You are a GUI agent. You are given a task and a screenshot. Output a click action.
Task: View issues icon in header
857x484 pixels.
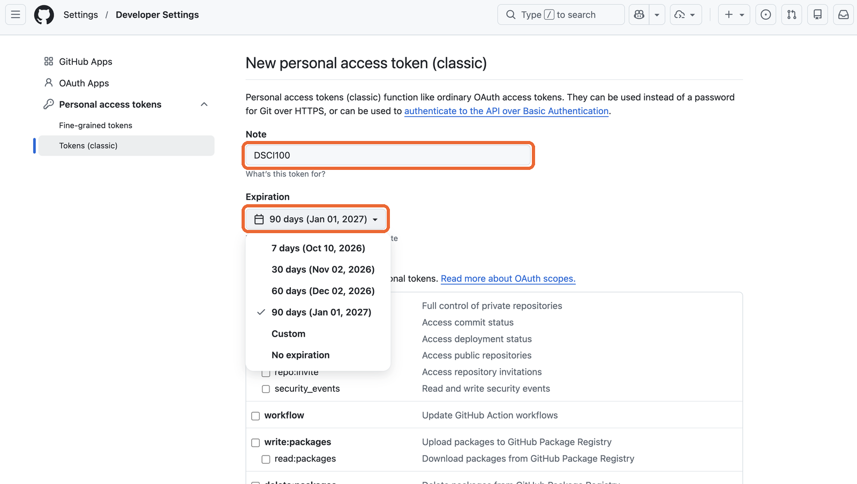coord(766,14)
